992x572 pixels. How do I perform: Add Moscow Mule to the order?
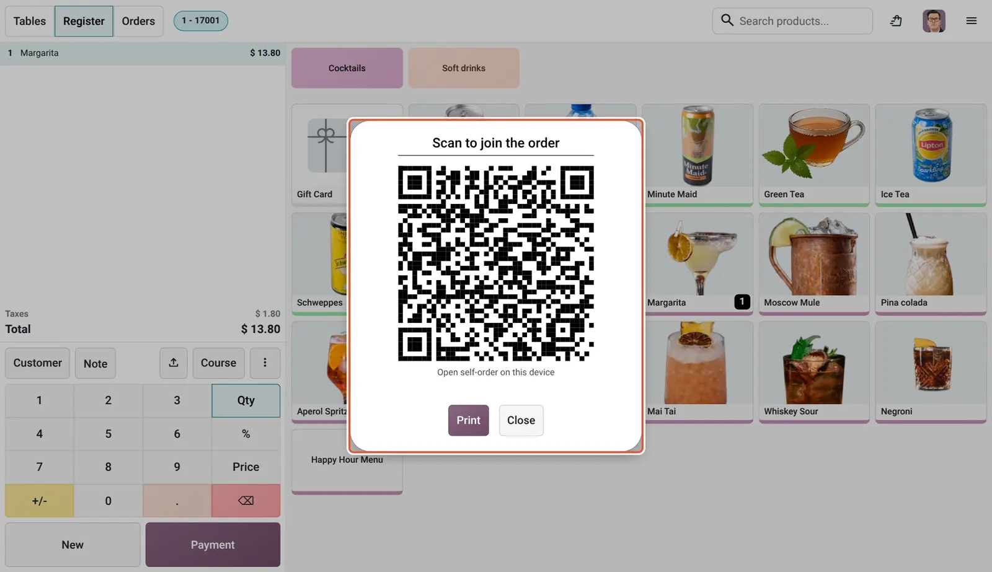814,263
